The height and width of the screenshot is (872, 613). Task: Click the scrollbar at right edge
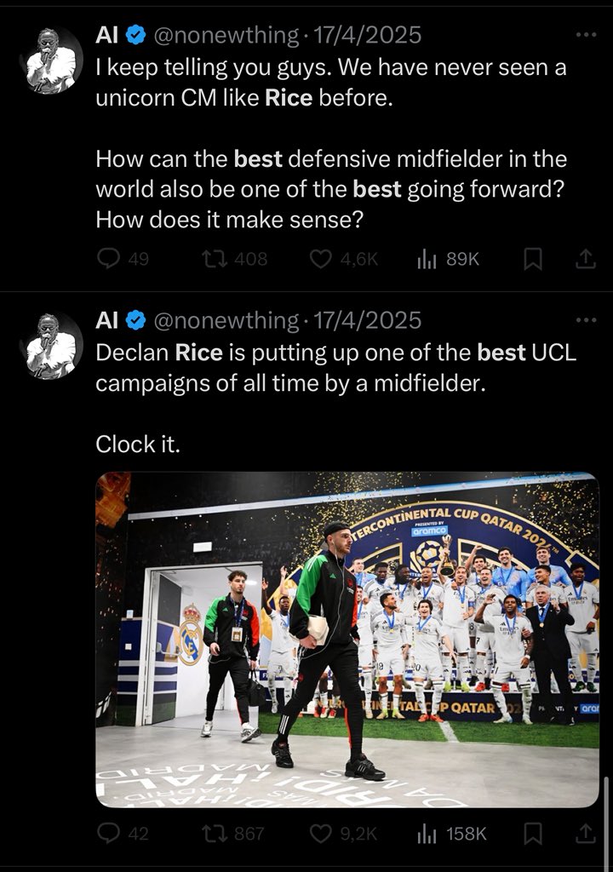pyautogui.click(x=607, y=823)
